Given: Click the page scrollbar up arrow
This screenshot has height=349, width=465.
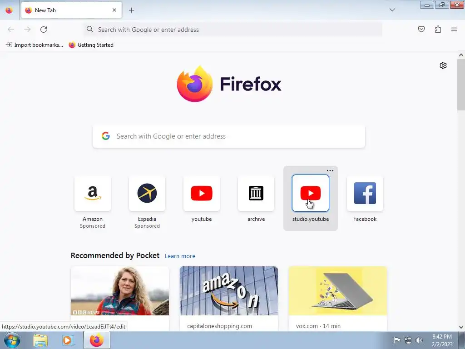Looking at the screenshot, I should click(461, 55).
